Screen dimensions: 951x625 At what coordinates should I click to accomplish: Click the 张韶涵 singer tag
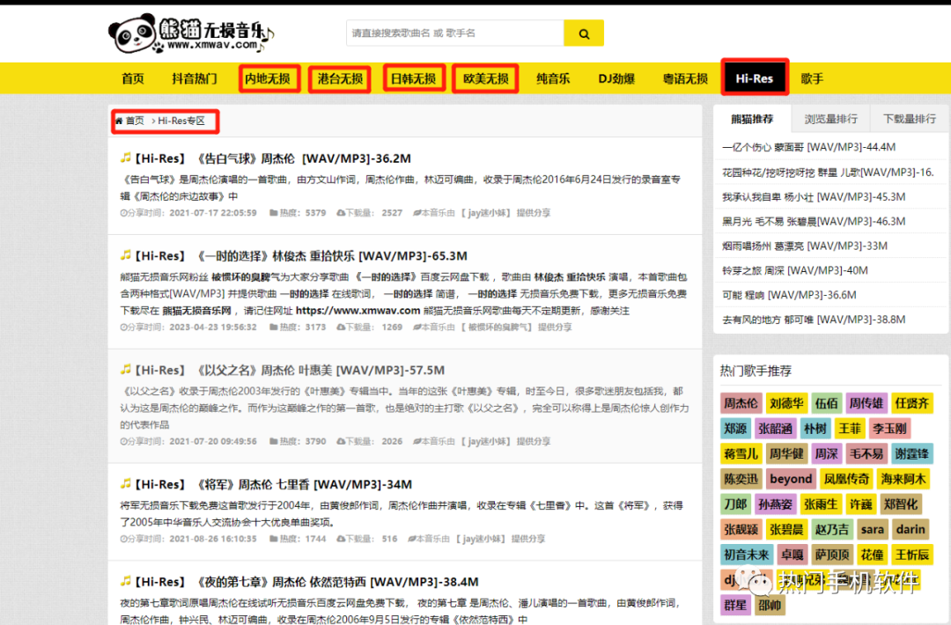click(775, 429)
